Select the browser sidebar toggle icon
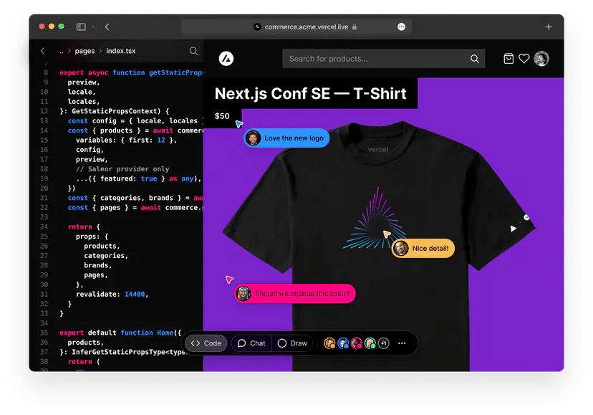Screen dimensions: 593x415 [x=80, y=27]
